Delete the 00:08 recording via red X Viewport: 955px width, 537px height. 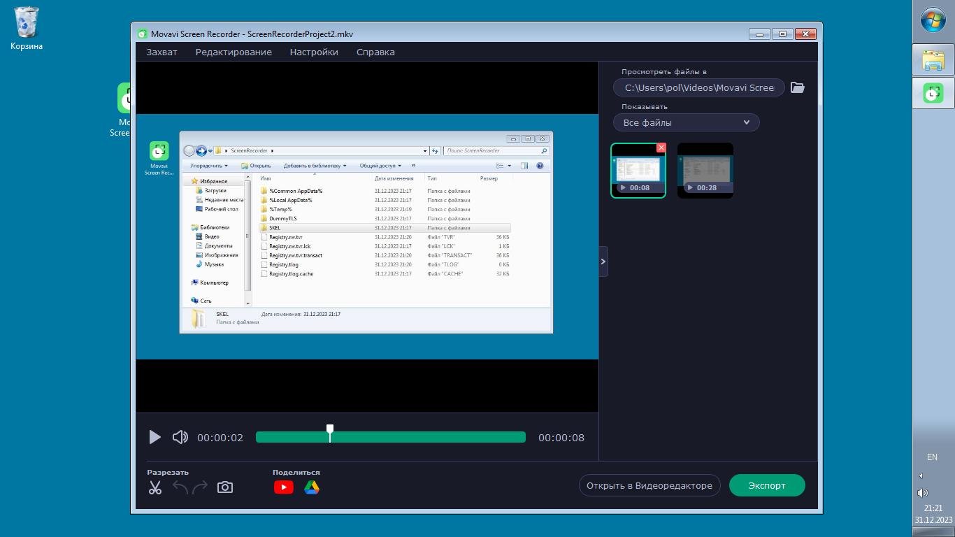pos(661,148)
